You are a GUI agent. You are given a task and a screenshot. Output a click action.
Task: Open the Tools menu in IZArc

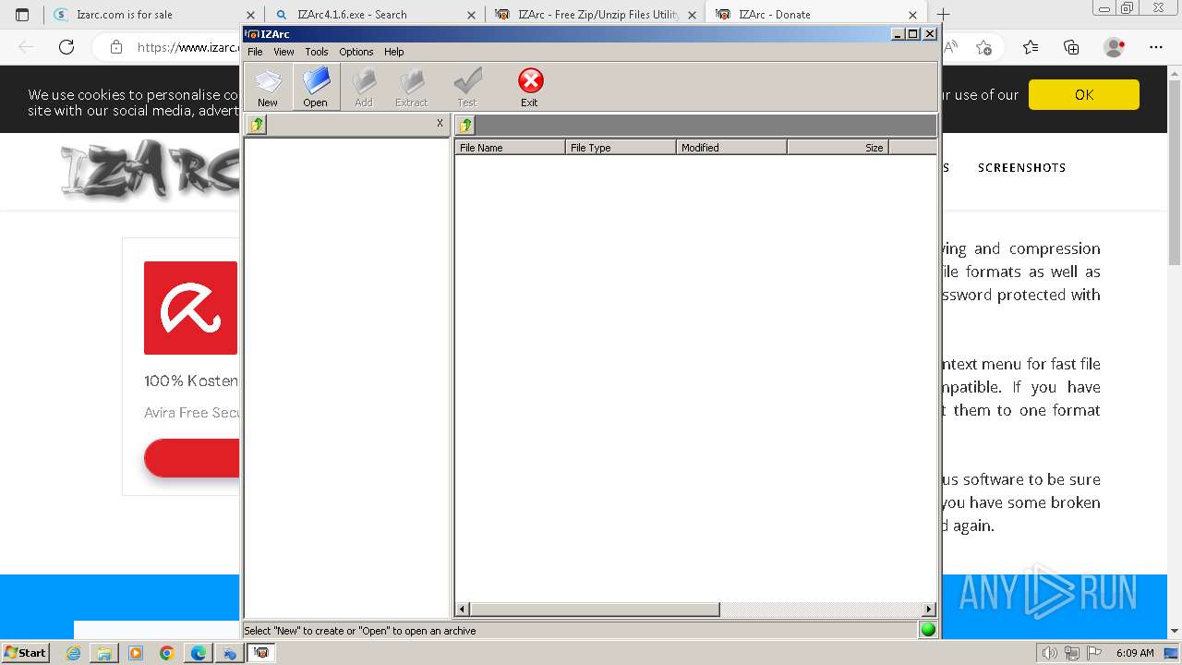coord(317,52)
